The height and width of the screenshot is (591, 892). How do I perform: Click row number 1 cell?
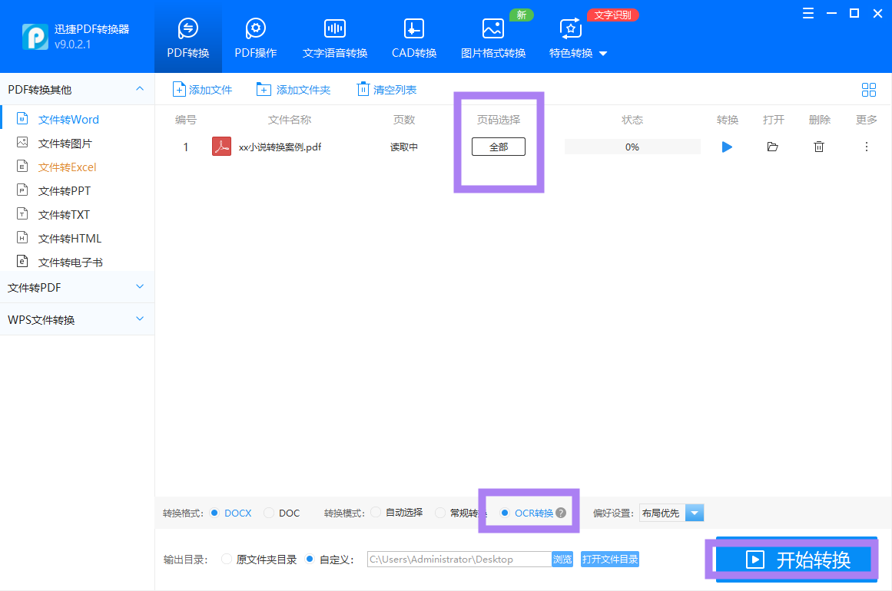coord(185,147)
